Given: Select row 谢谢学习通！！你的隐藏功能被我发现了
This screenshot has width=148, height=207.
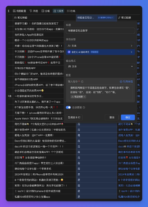Looking at the screenshot, I should point(37,24).
